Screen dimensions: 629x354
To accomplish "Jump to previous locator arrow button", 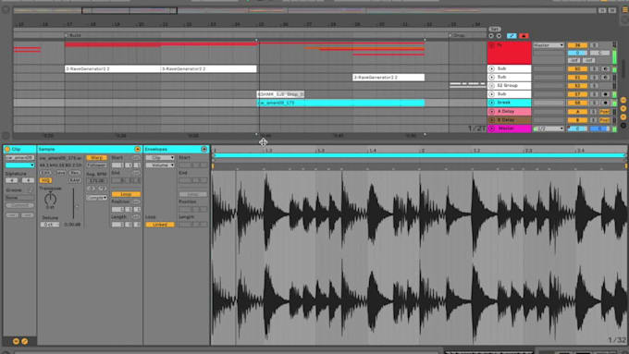I will click(491, 36).
